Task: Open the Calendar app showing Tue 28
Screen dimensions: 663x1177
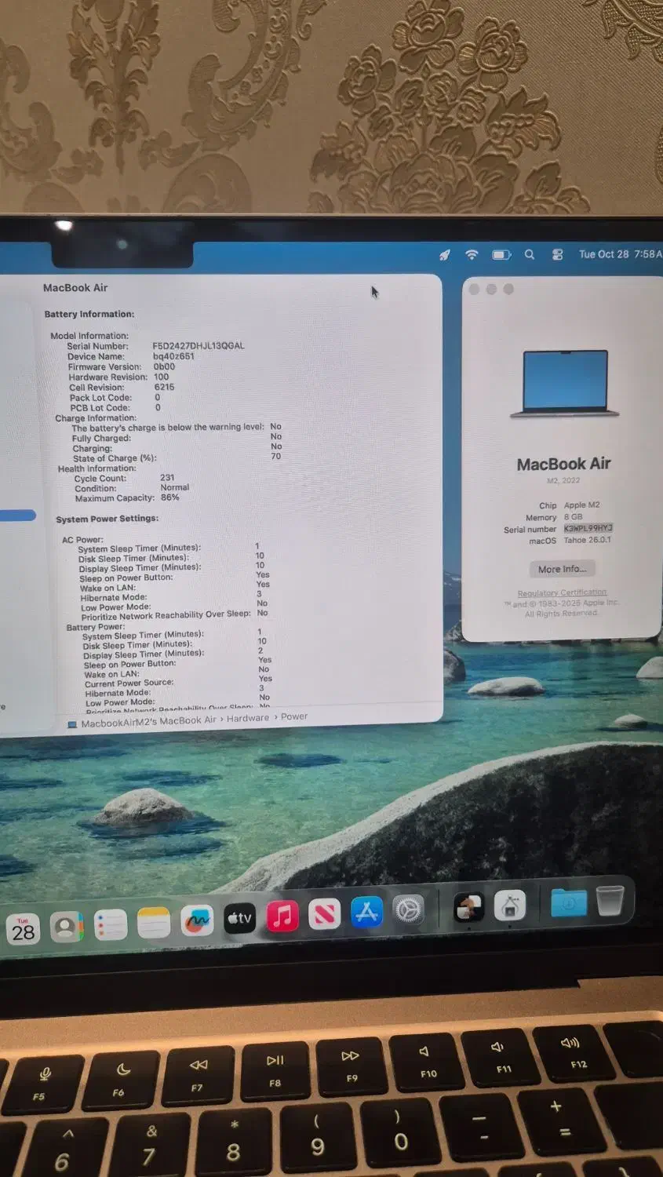Action: (x=24, y=929)
